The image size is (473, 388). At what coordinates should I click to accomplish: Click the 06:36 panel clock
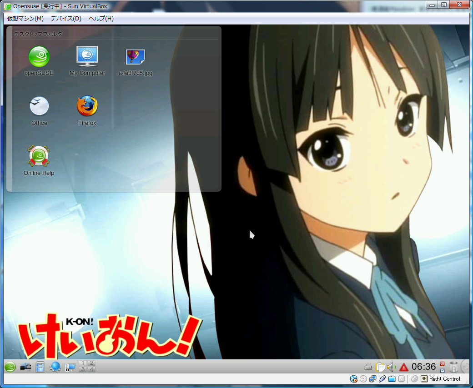coord(423,367)
